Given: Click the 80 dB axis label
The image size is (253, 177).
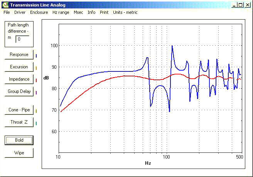Looking at the screenshot, I should click(54, 89).
